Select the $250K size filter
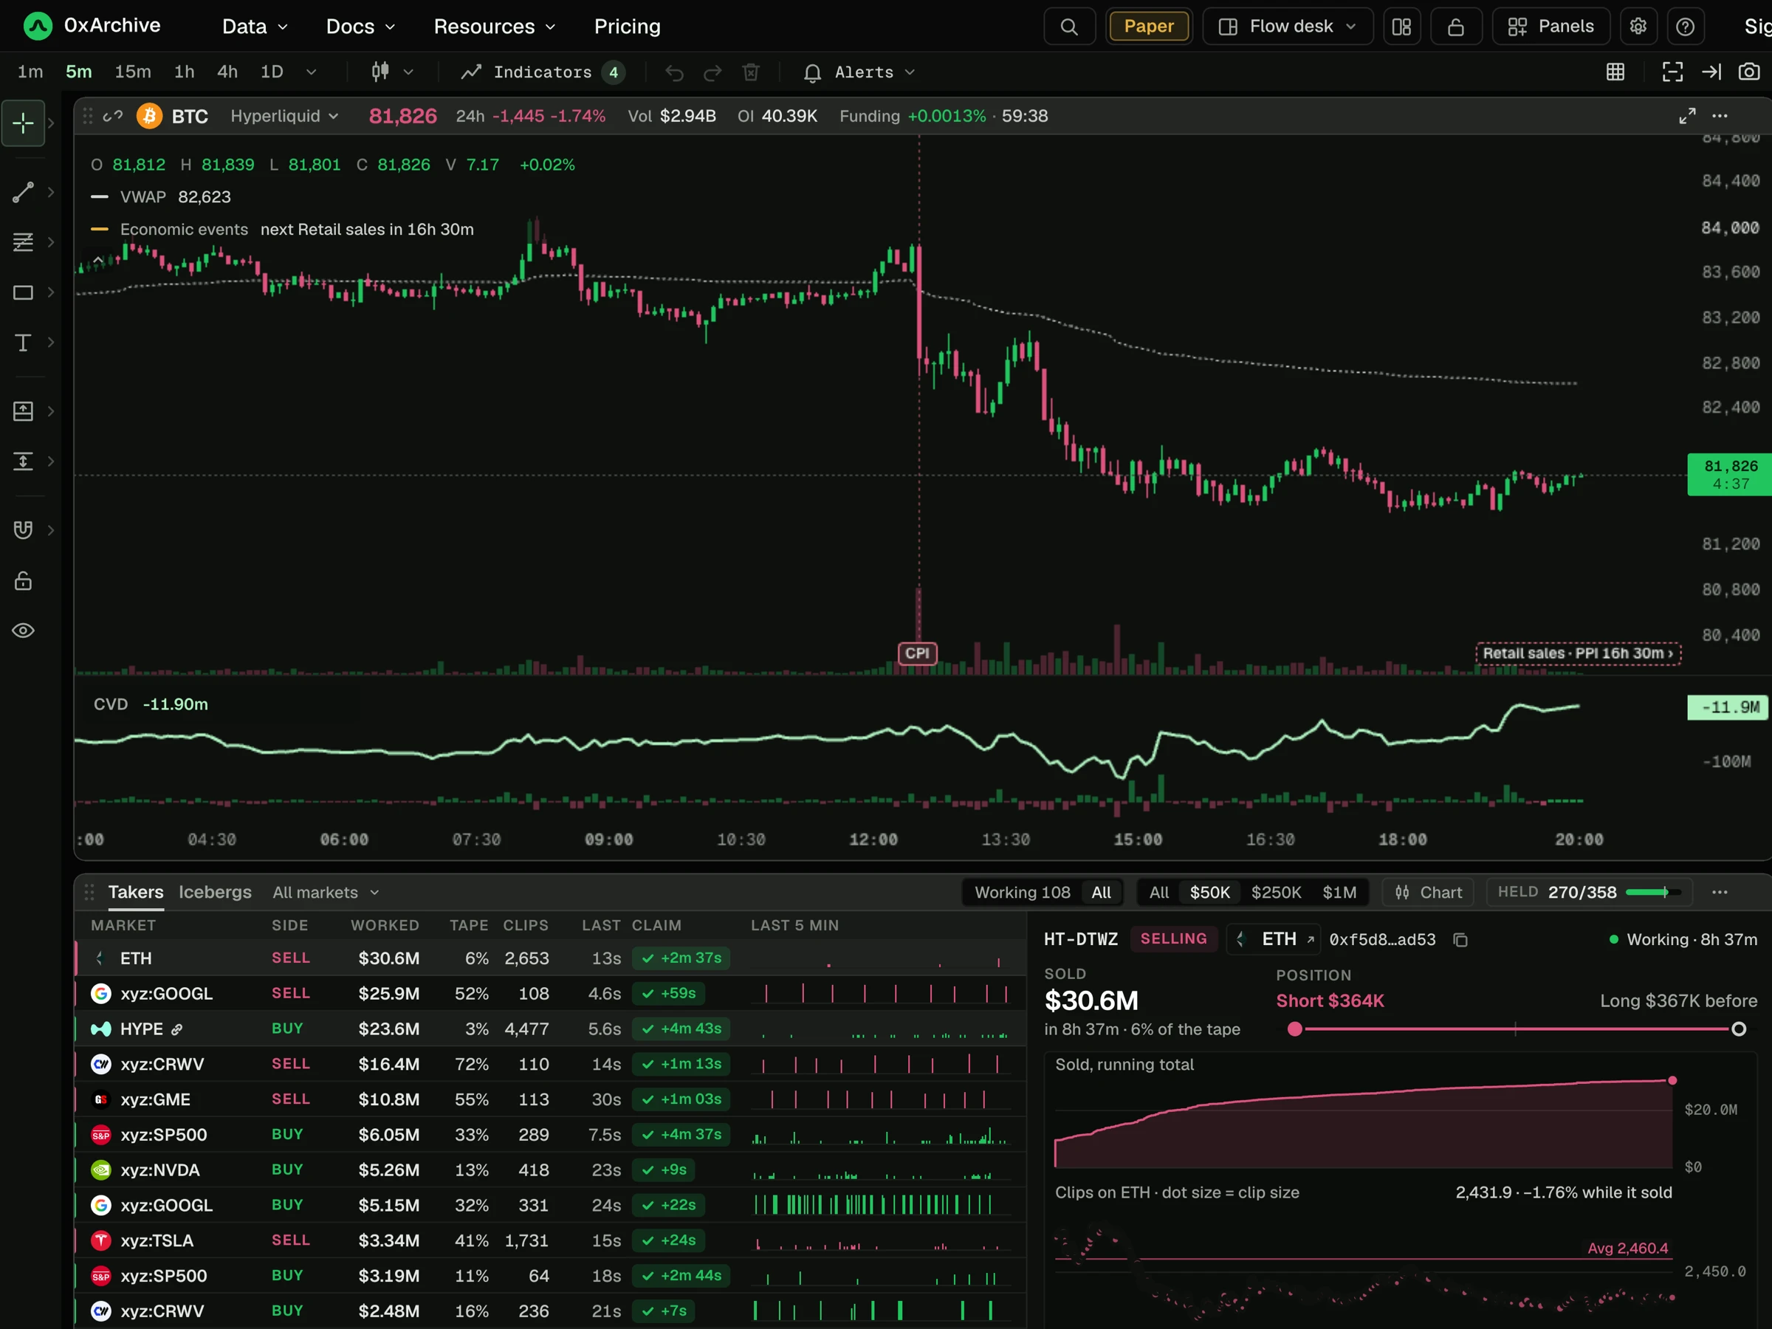The image size is (1772, 1329). click(1276, 893)
